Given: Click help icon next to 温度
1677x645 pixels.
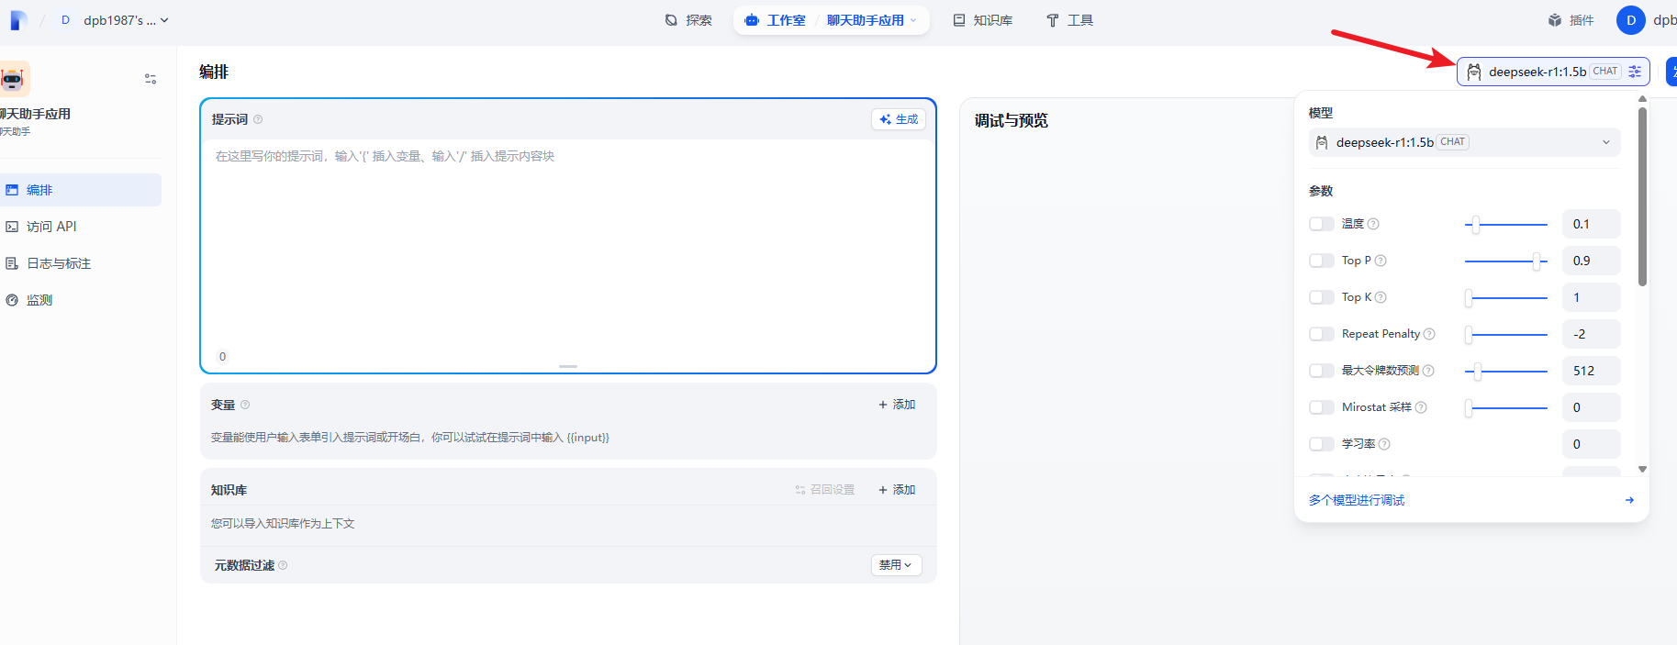Looking at the screenshot, I should pyautogui.click(x=1373, y=224).
